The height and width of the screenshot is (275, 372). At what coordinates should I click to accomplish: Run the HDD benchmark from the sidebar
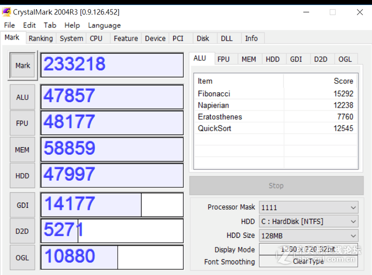(22, 175)
